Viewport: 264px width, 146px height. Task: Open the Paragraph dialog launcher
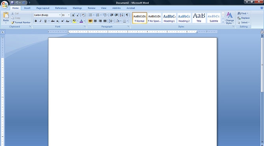click(x=128, y=27)
